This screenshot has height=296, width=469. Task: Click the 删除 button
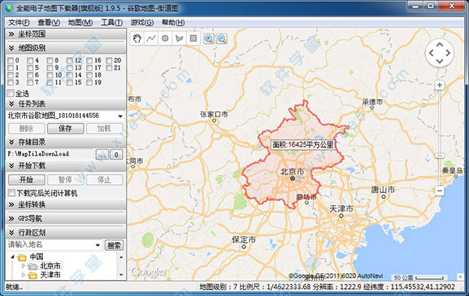27,129
